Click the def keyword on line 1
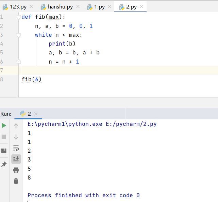Viewport: 218px width, 202px height. click(x=27, y=17)
